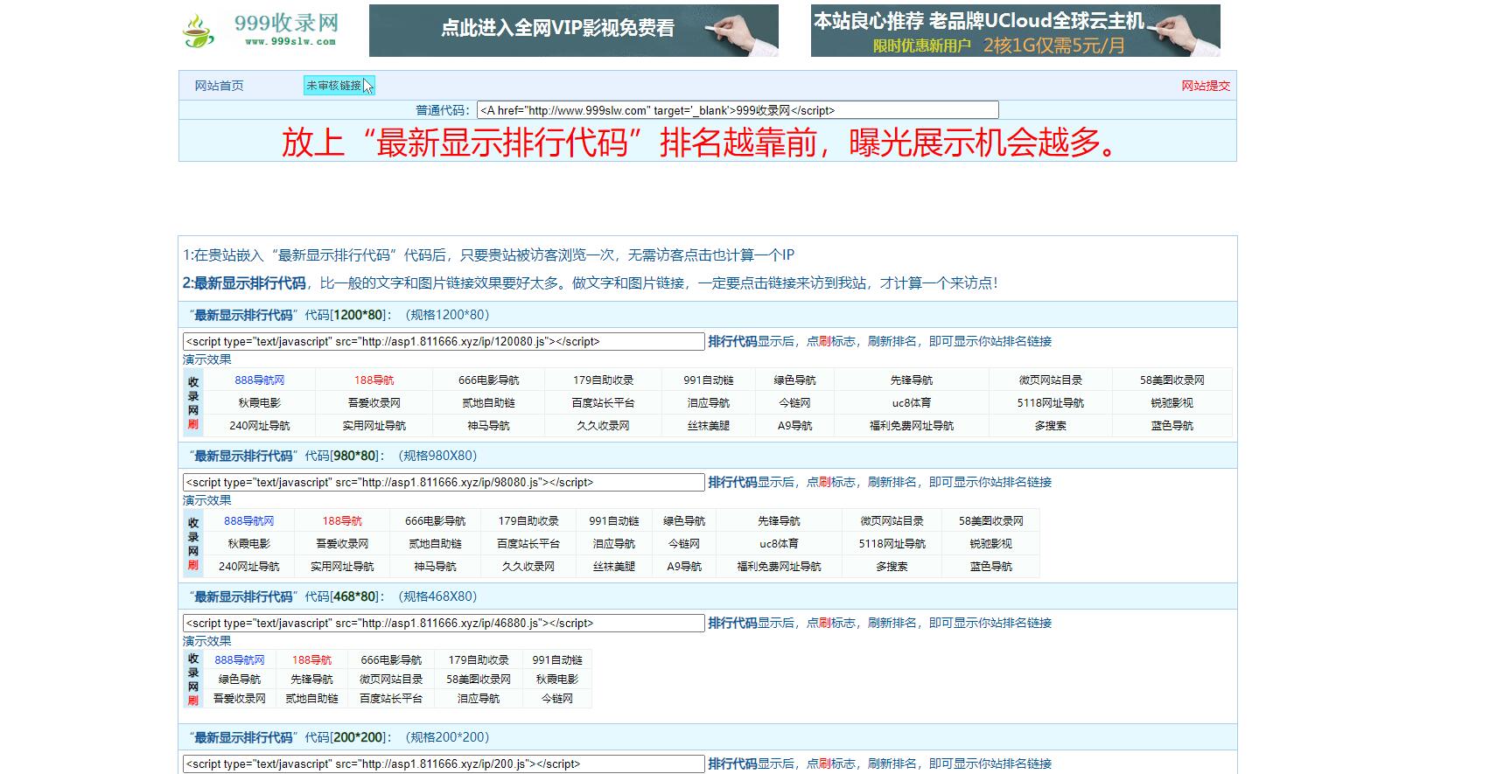This screenshot has width=1497, height=774.
Task: Open 888导航网 in the 980X80 demo table
Action: coord(249,521)
